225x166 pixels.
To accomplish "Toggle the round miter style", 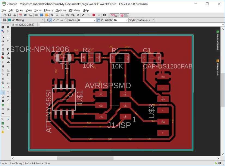I will (x=98, y=20).
